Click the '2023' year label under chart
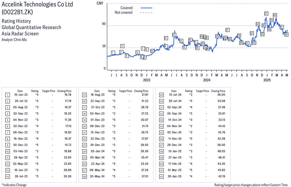The height and width of the screenshot is (187, 291). pos(147,80)
